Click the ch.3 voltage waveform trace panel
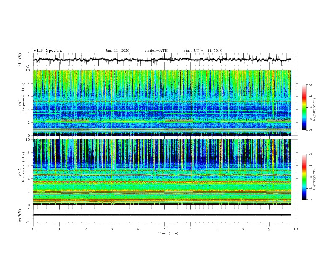The width and height of the screenshot is (333, 257). coord(165,215)
